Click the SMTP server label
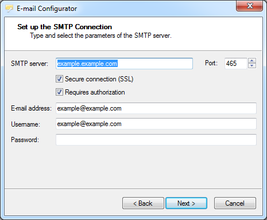 click(29, 64)
